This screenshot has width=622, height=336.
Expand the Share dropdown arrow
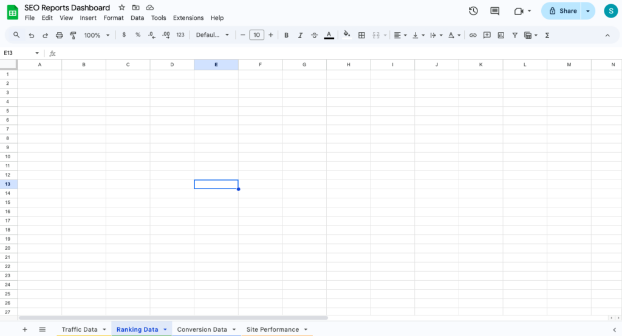pyautogui.click(x=588, y=11)
